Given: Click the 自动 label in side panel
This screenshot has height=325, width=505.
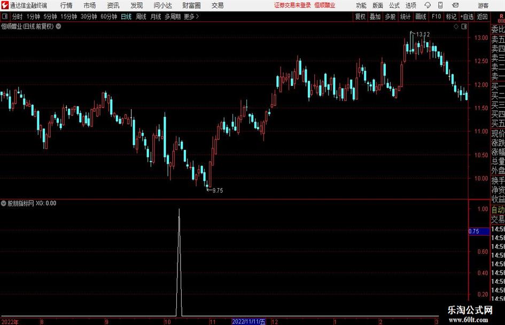Looking at the screenshot, I should point(498,210).
